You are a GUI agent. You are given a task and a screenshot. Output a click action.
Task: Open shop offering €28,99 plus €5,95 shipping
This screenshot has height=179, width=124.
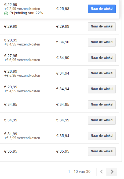click(x=102, y=73)
